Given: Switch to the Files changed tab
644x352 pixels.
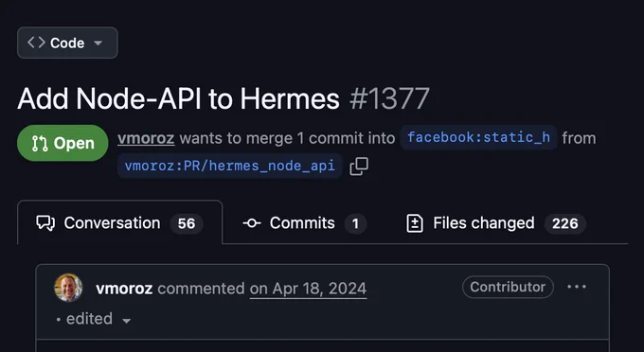Looking at the screenshot, I should 495,223.
